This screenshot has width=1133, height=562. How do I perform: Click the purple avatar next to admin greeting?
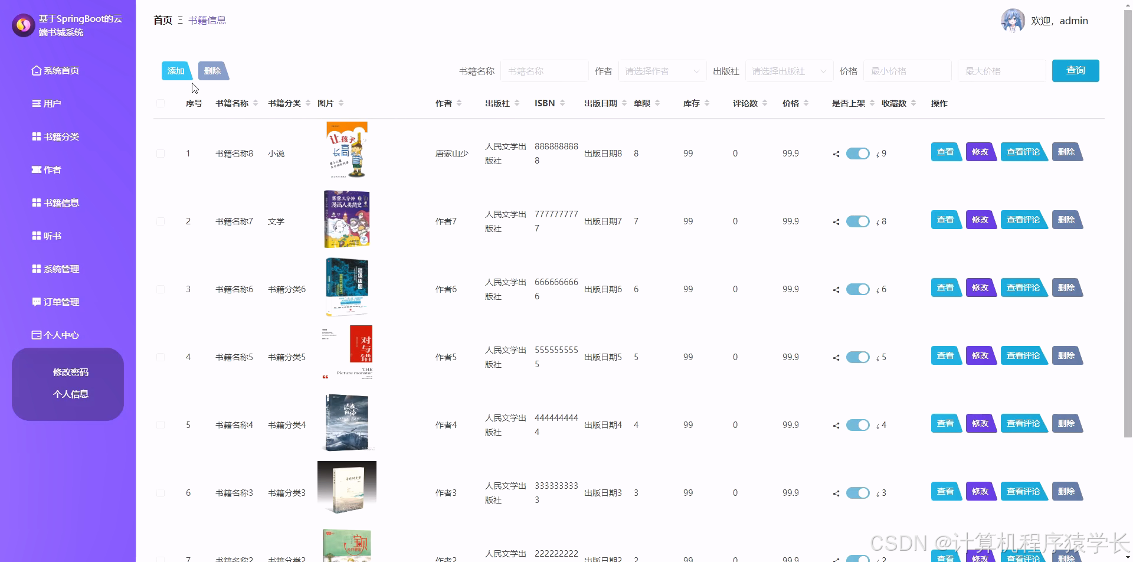click(1013, 20)
